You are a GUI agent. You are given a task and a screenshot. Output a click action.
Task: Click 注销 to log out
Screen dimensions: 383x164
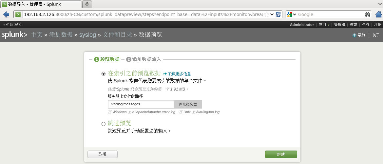tap(377, 25)
